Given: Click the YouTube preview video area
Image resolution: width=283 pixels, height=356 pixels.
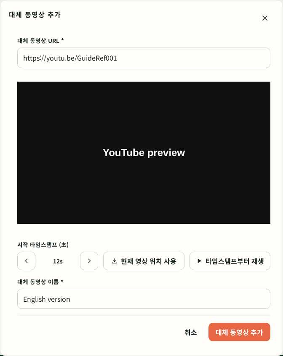Looking at the screenshot, I should click(144, 153).
